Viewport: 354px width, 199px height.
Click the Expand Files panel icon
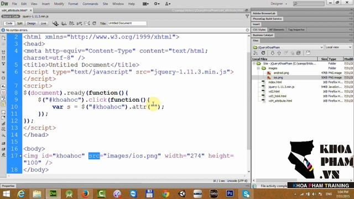point(308,53)
